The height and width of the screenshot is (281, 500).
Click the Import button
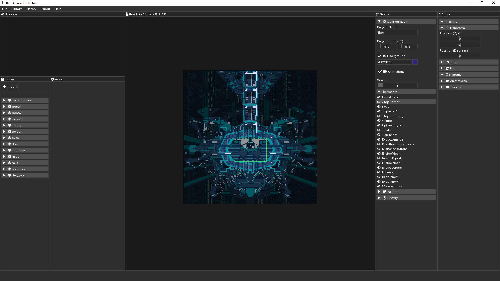coord(10,86)
